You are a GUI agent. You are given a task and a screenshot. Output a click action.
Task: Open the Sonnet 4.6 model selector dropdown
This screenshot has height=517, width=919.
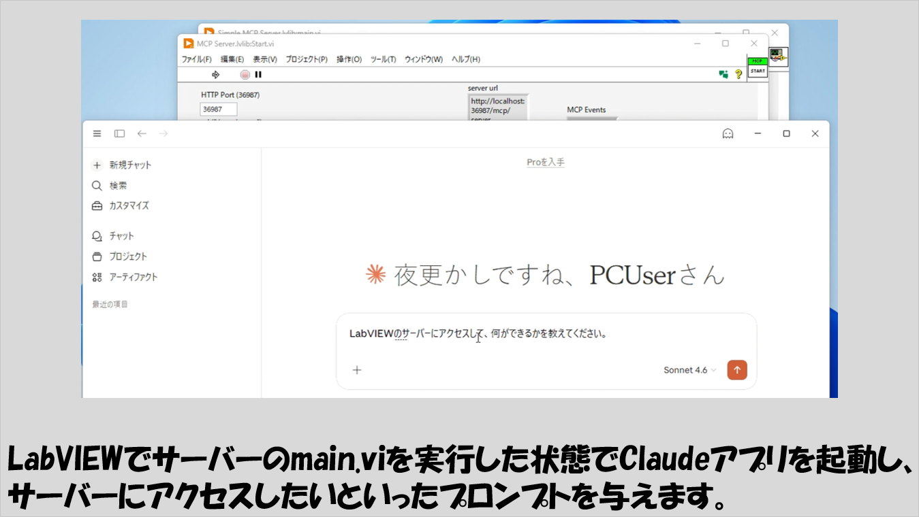689,370
